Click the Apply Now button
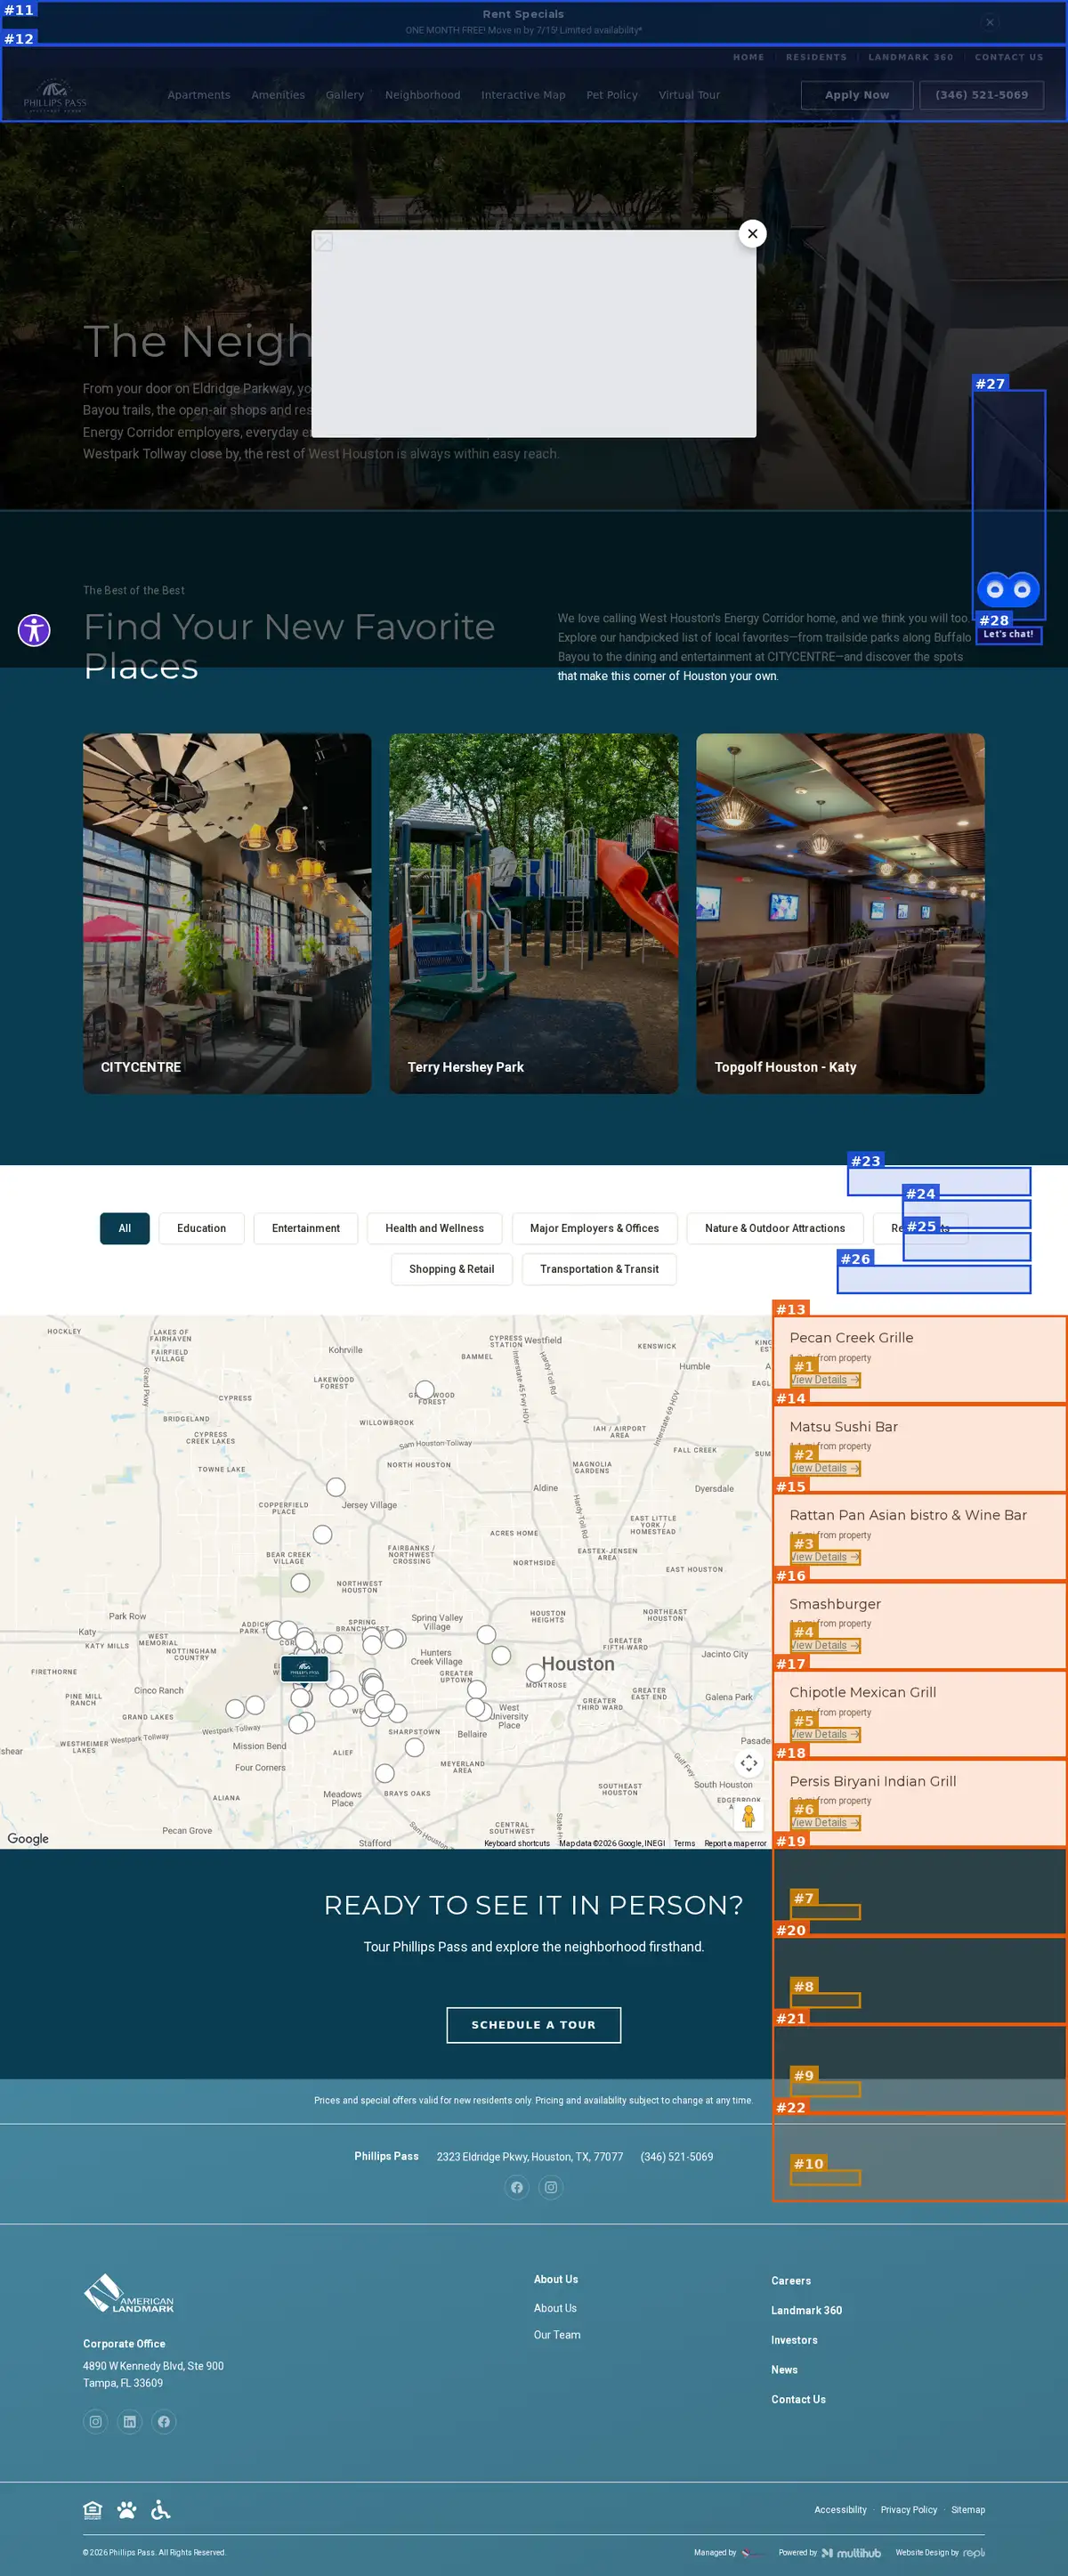Image resolution: width=1068 pixels, height=2576 pixels. click(x=857, y=95)
